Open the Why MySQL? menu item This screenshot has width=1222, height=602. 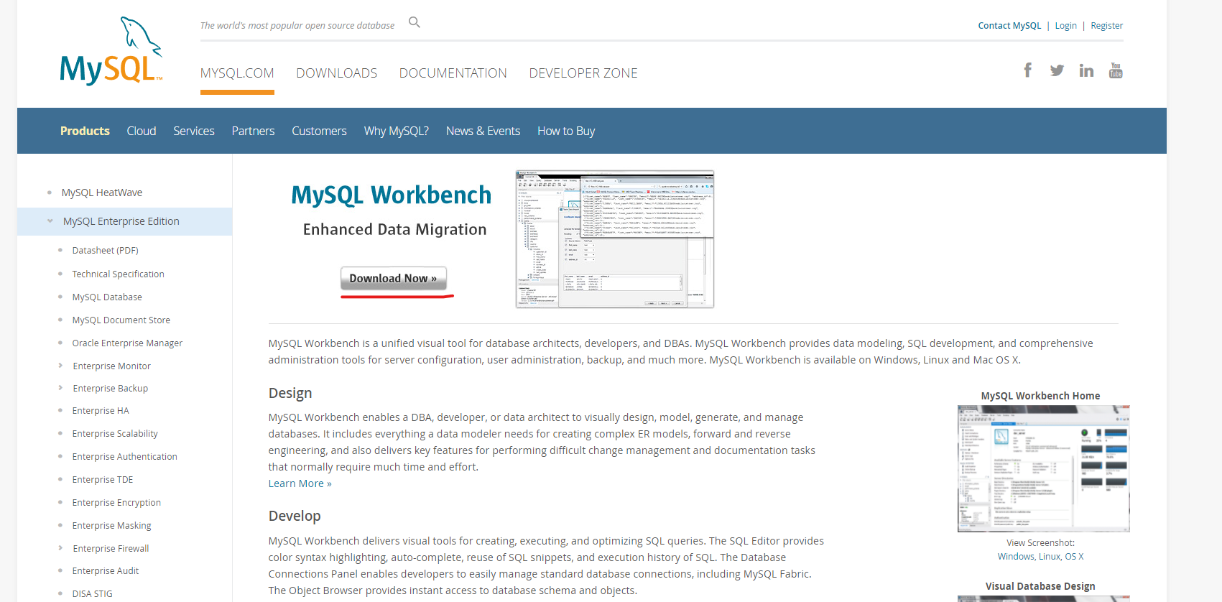(x=397, y=131)
